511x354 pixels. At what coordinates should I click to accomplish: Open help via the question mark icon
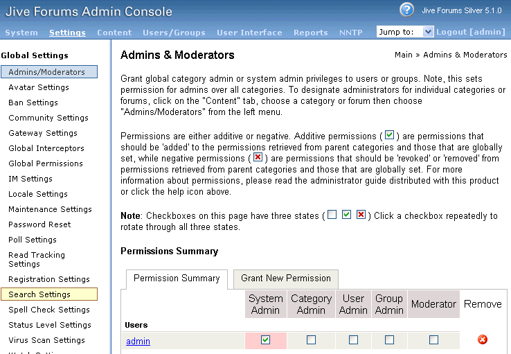[406, 10]
